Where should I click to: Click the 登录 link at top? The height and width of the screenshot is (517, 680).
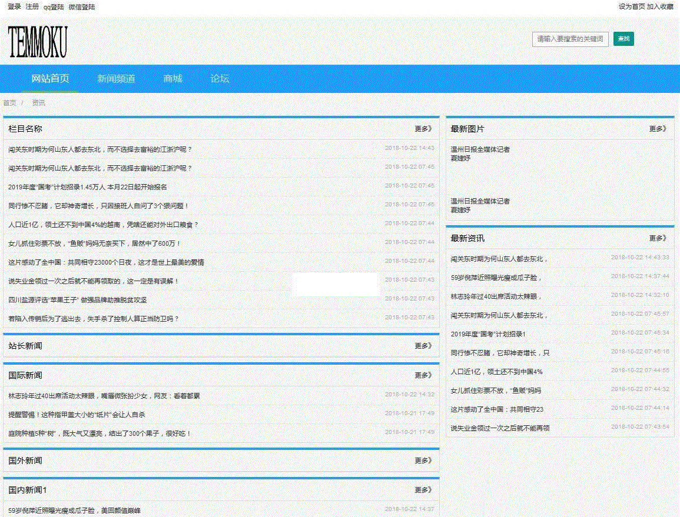14,7
